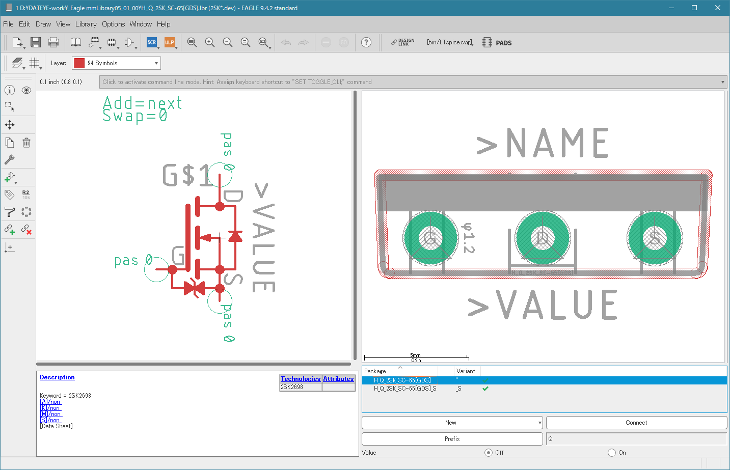Open the Description link
The height and width of the screenshot is (470, 730).
point(57,377)
